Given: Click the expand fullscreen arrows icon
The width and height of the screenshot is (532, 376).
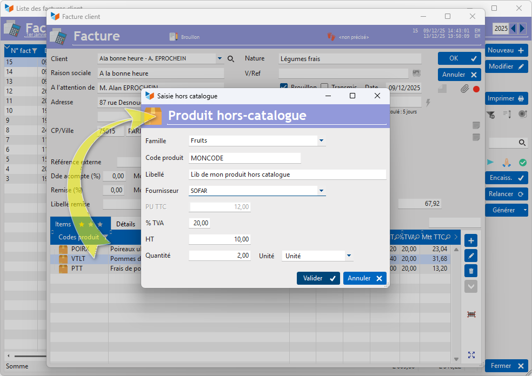Looking at the screenshot, I should 471,355.
